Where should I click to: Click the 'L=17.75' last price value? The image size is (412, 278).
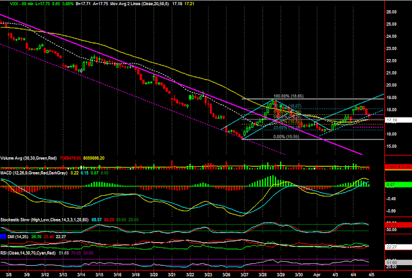click(x=41, y=4)
